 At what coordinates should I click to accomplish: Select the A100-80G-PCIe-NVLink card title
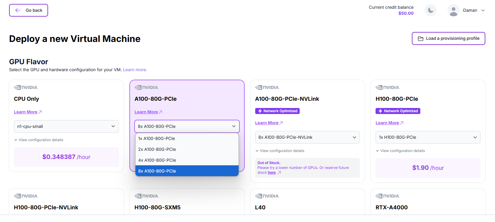pyautogui.click(x=287, y=99)
